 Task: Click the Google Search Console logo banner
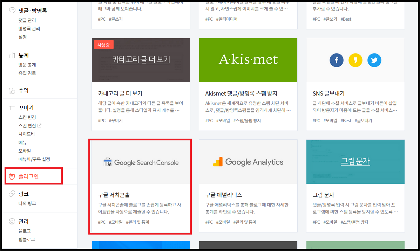click(x=141, y=162)
